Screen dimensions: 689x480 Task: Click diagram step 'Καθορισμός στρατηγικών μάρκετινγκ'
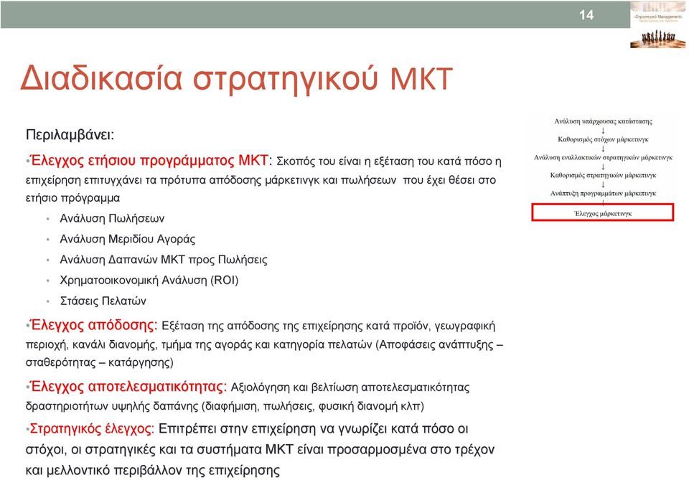pos(603,175)
